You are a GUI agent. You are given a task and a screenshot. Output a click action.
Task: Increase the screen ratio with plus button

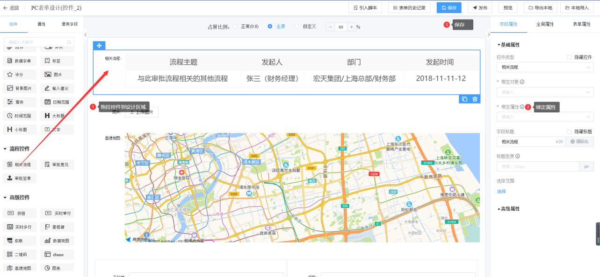coord(352,27)
